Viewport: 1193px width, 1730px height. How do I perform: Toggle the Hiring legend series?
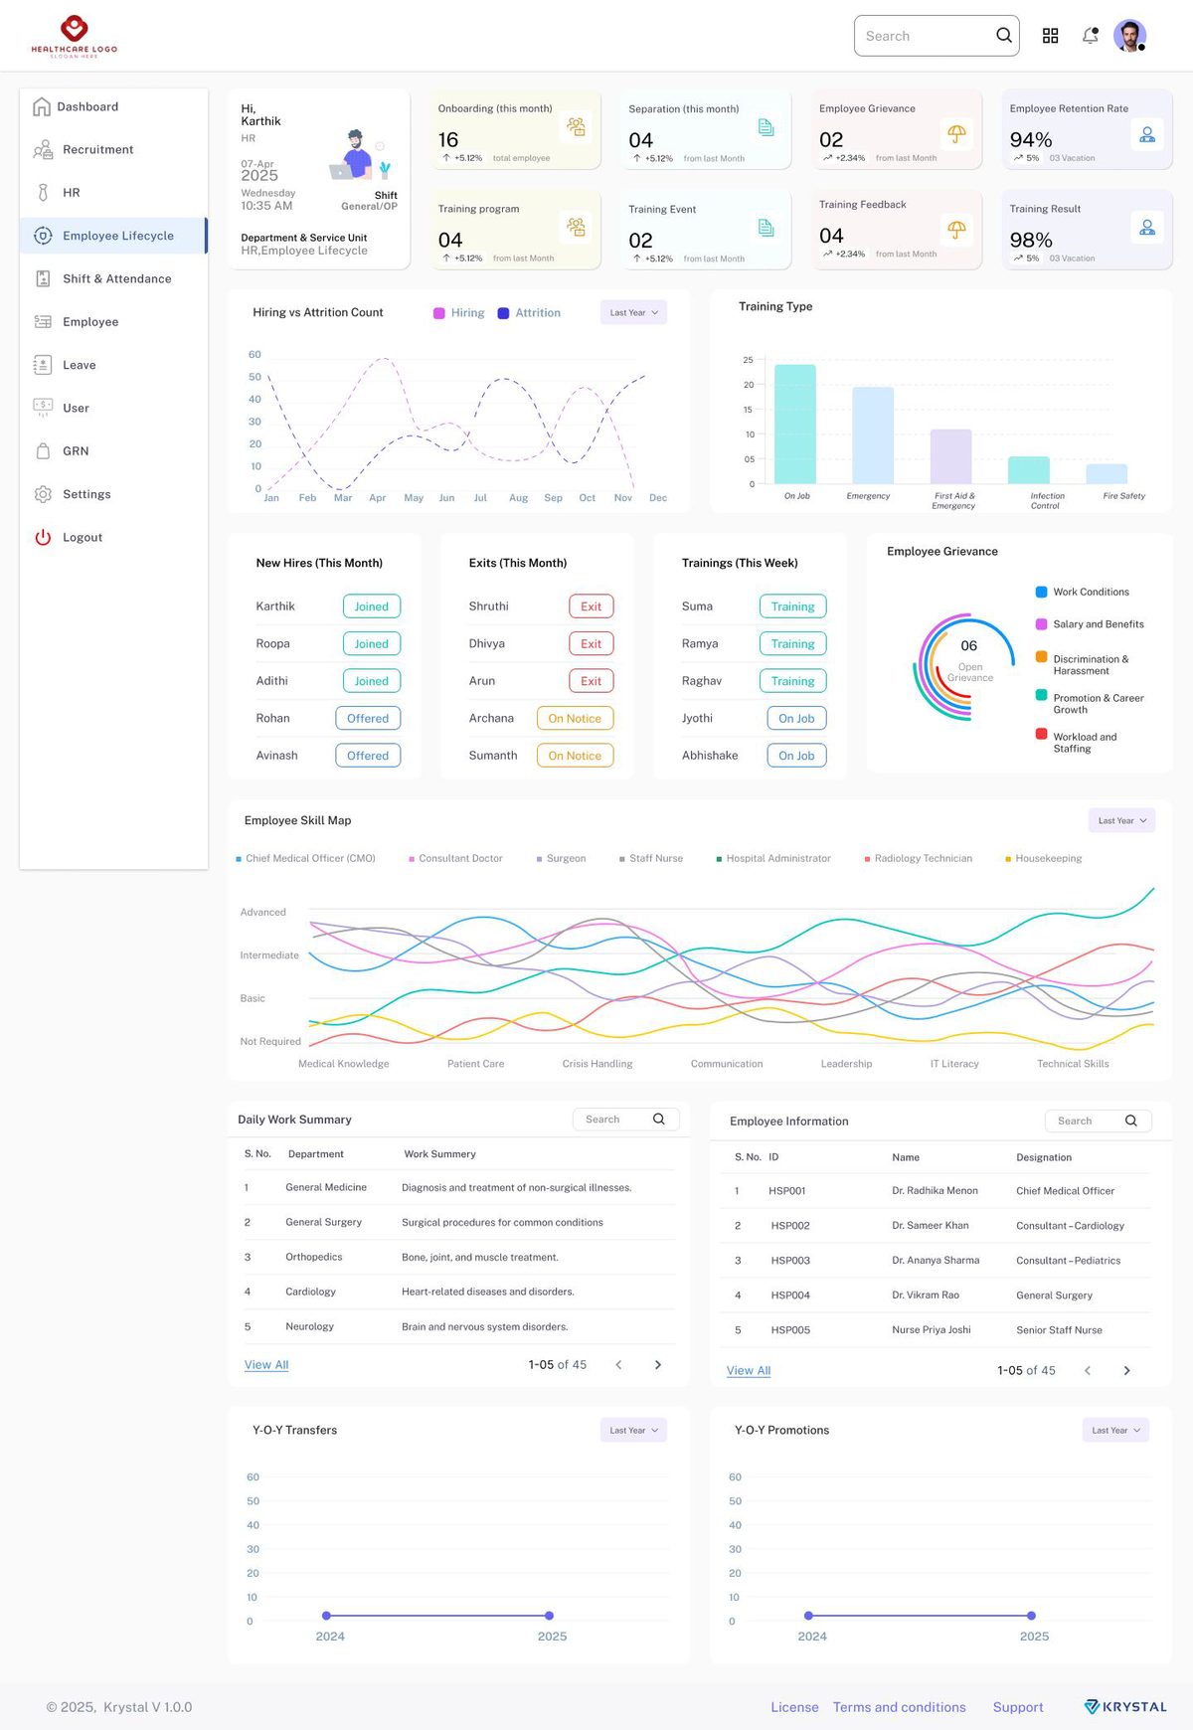click(459, 313)
